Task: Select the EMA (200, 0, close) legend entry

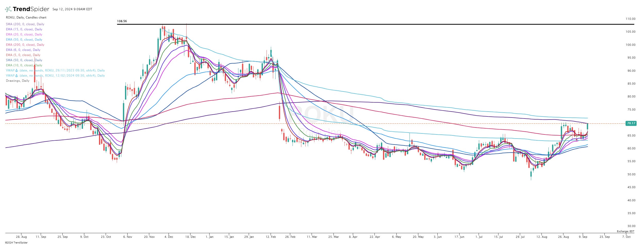Action: (x=25, y=45)
